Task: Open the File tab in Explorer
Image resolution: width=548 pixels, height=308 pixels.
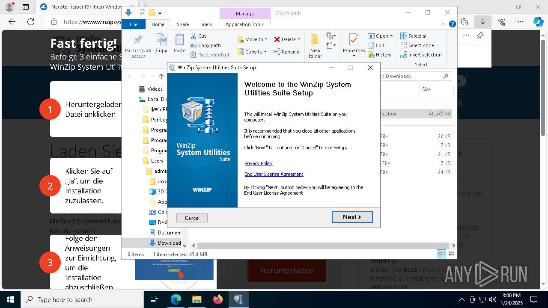Action: pos(134,24)
